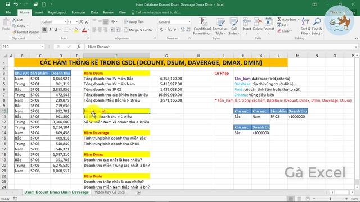
Task: Switch to Page Layout view in status bar
Action: (x=299, y=199)
